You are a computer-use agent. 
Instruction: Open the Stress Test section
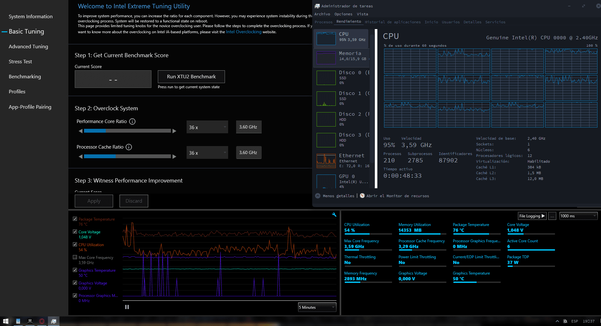pyautogui.click(x=20, y=62)
